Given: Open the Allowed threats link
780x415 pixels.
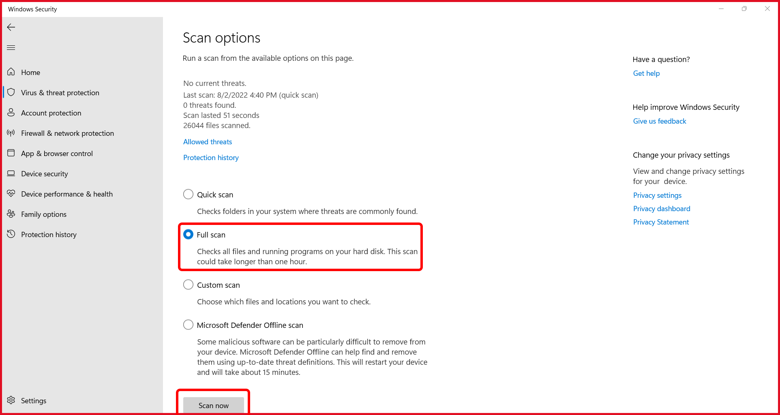Looking at the screenshot, I should pos(207,141).
